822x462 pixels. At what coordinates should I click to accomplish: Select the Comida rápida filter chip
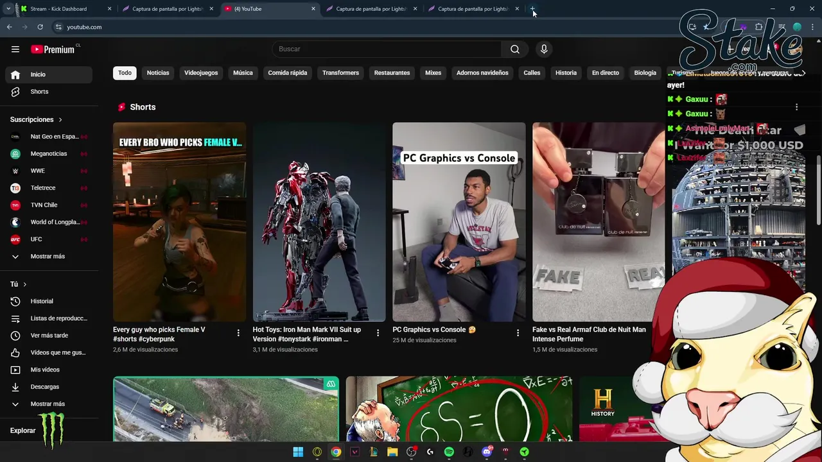click(x=288, y=73)
